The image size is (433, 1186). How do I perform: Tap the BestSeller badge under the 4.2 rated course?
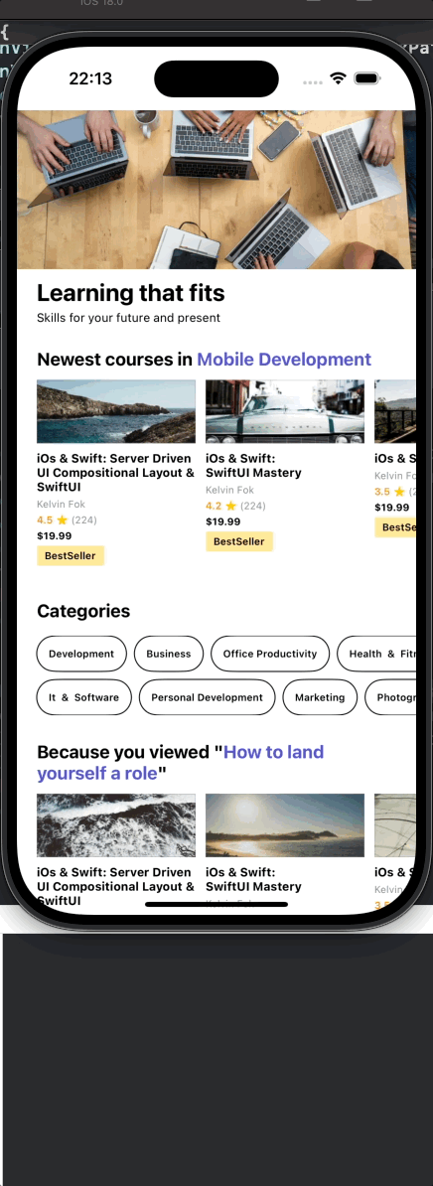(238, 541)
